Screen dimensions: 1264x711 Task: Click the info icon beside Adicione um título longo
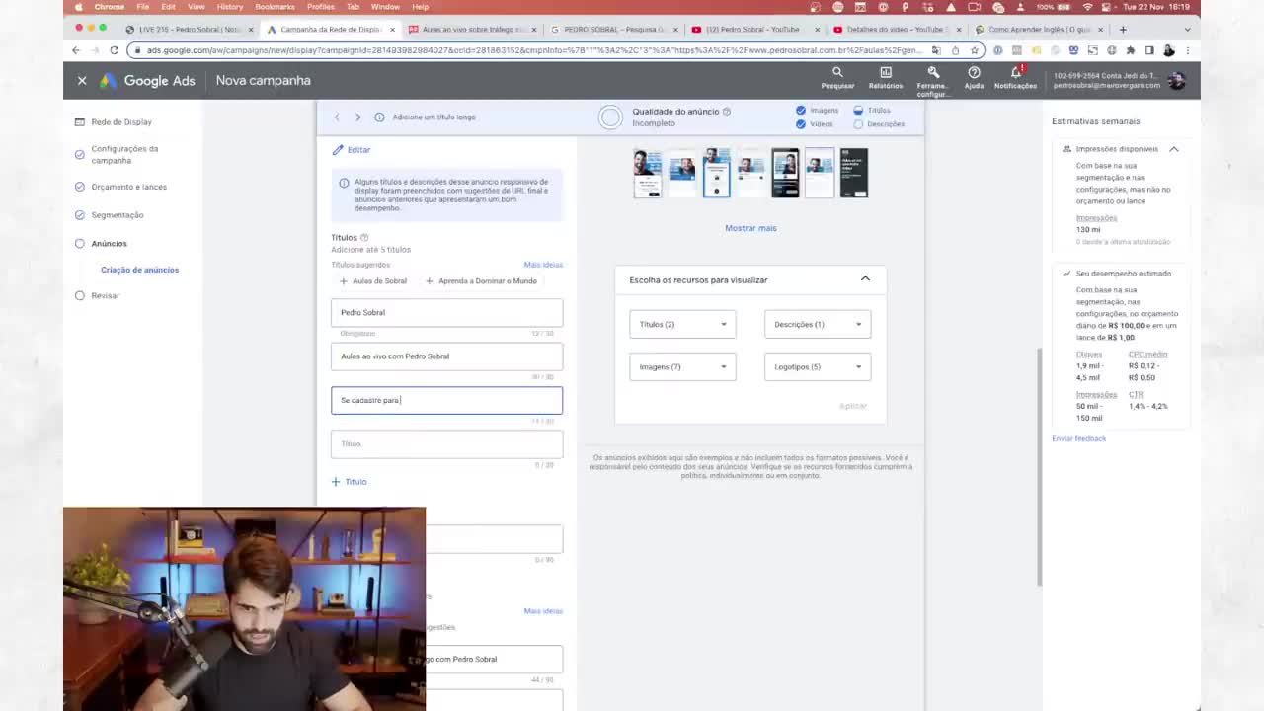pyautogui.click(x=379, y=118)
